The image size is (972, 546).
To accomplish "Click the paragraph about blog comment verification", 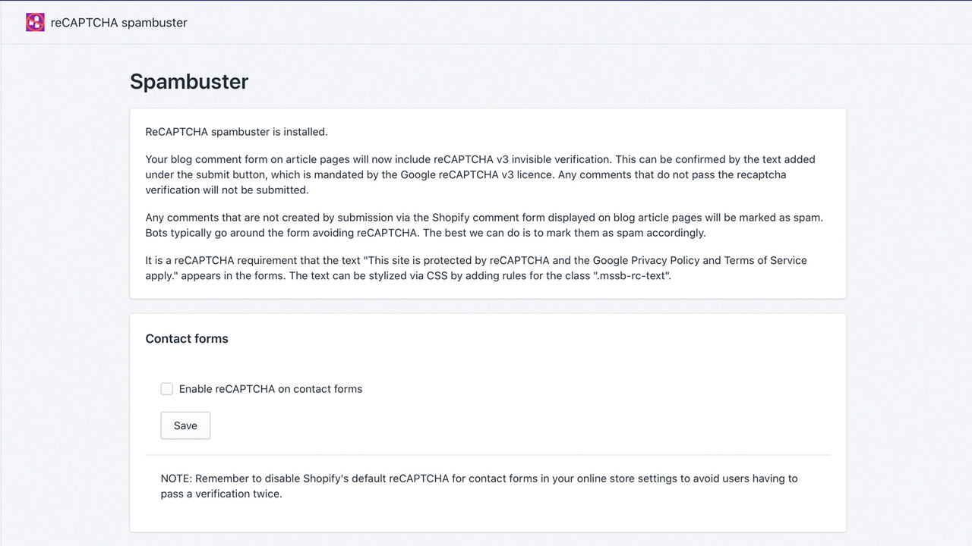I will coord(478,174).
